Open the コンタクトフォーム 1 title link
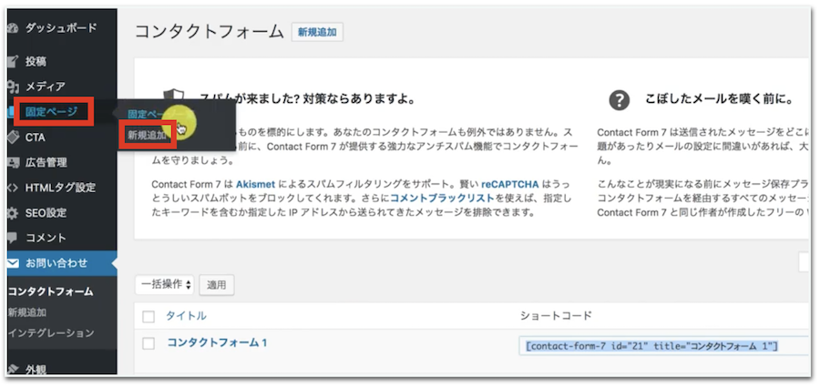820x388 pixels. pos(216,342)
